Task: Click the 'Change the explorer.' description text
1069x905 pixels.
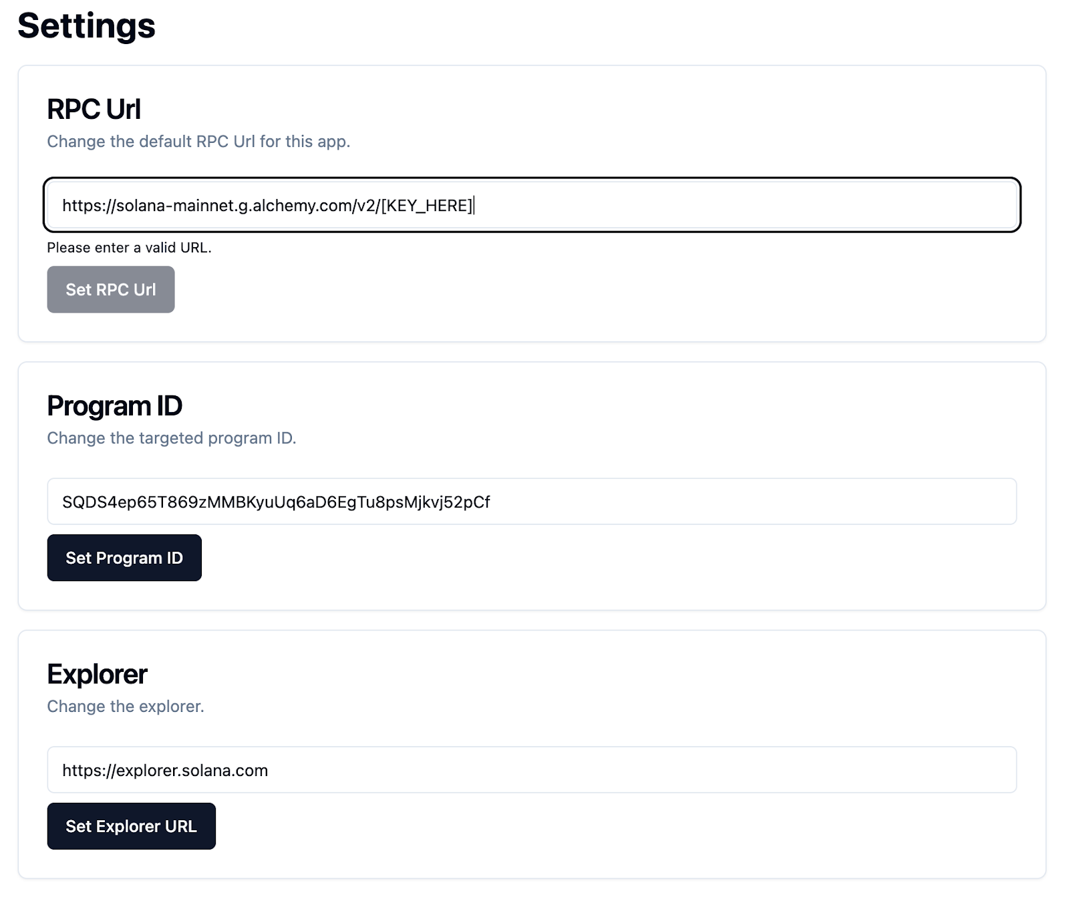Action: 126,707
